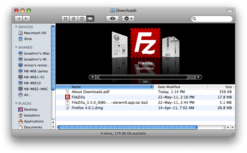
Task: Click FileZilla cover in Cover Flow
Action: (x=145, y=43)
